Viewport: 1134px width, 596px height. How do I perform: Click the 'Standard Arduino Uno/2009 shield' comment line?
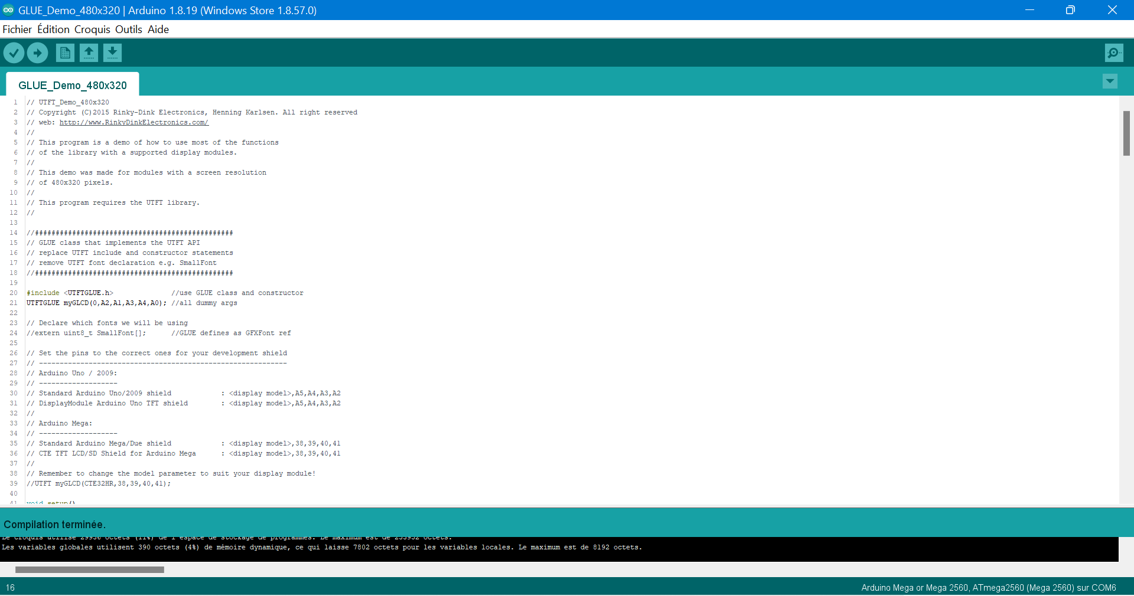[x=184, y=394]
